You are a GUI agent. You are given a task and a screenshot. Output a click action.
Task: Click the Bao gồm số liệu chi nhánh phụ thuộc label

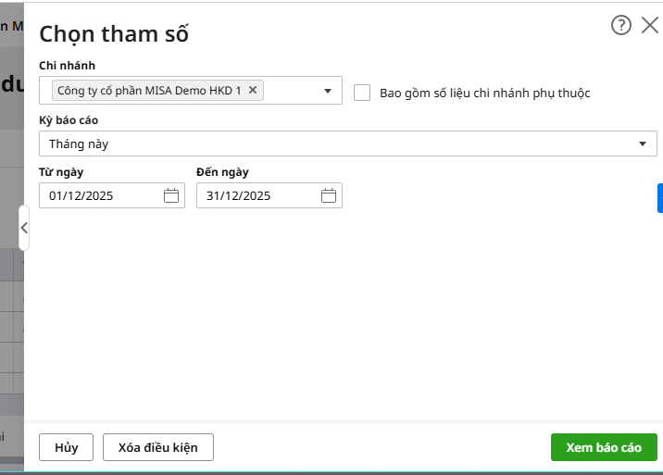(x=484, y=93)
